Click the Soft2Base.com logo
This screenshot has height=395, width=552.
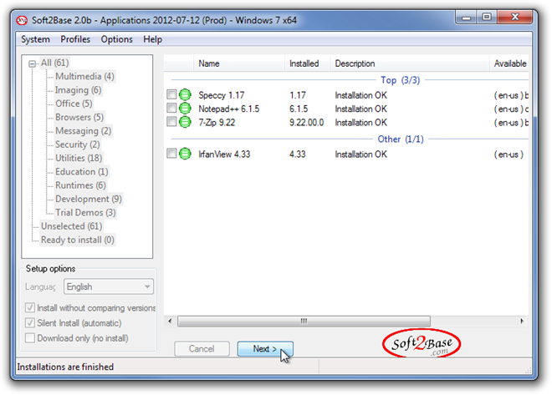tap(422, 343)
